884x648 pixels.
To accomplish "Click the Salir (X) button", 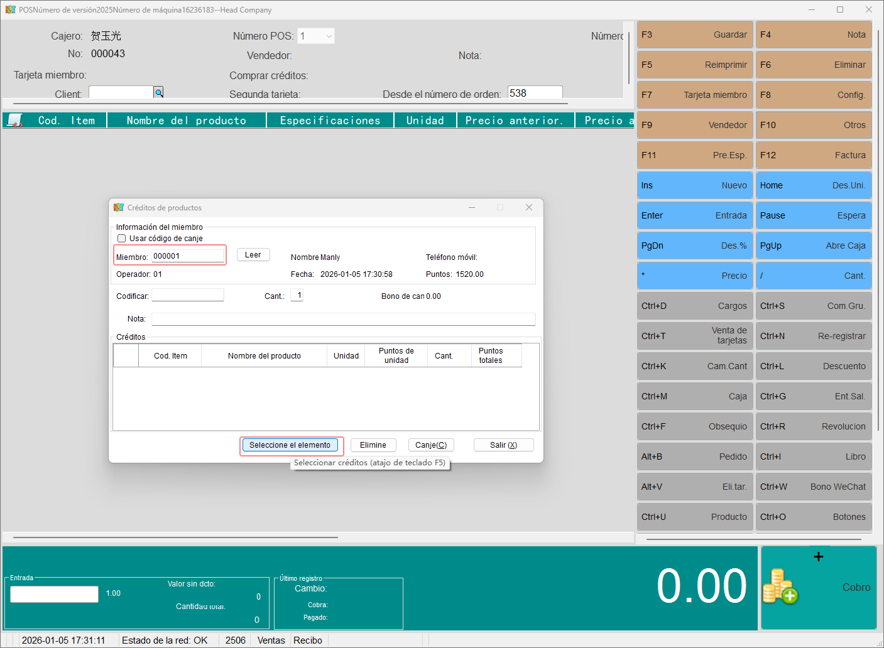I will coord(503,445).
